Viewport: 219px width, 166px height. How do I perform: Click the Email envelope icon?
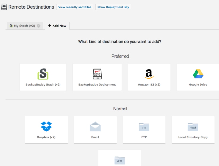tap(95, 127)
